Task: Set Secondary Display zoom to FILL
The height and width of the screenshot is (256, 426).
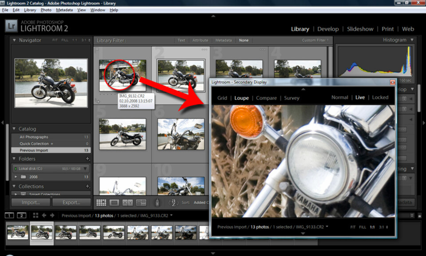Action: pyautogui.click(x=363, y=227)
